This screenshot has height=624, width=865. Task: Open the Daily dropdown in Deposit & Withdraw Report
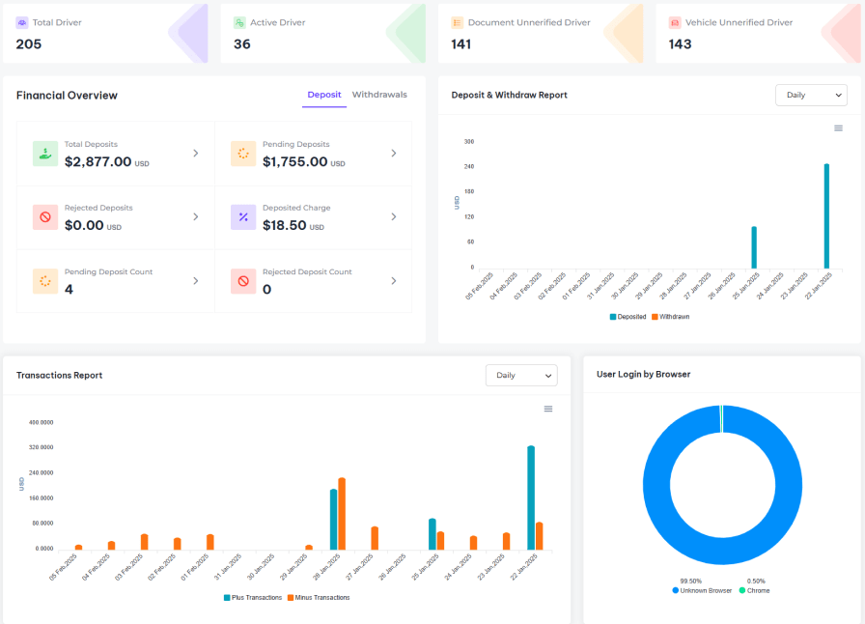811,95
